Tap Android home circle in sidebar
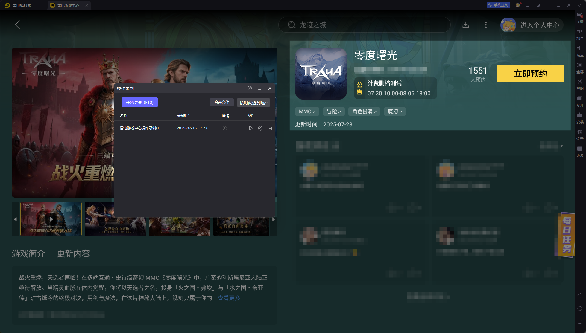This screenshot has height=333, width=586. (579, 308)
